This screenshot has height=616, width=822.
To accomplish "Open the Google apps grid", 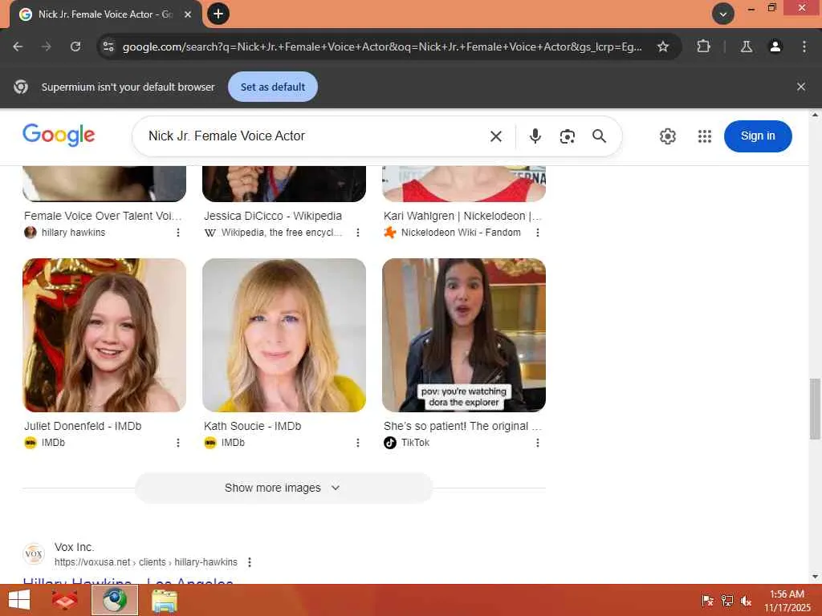I will 705,136.
